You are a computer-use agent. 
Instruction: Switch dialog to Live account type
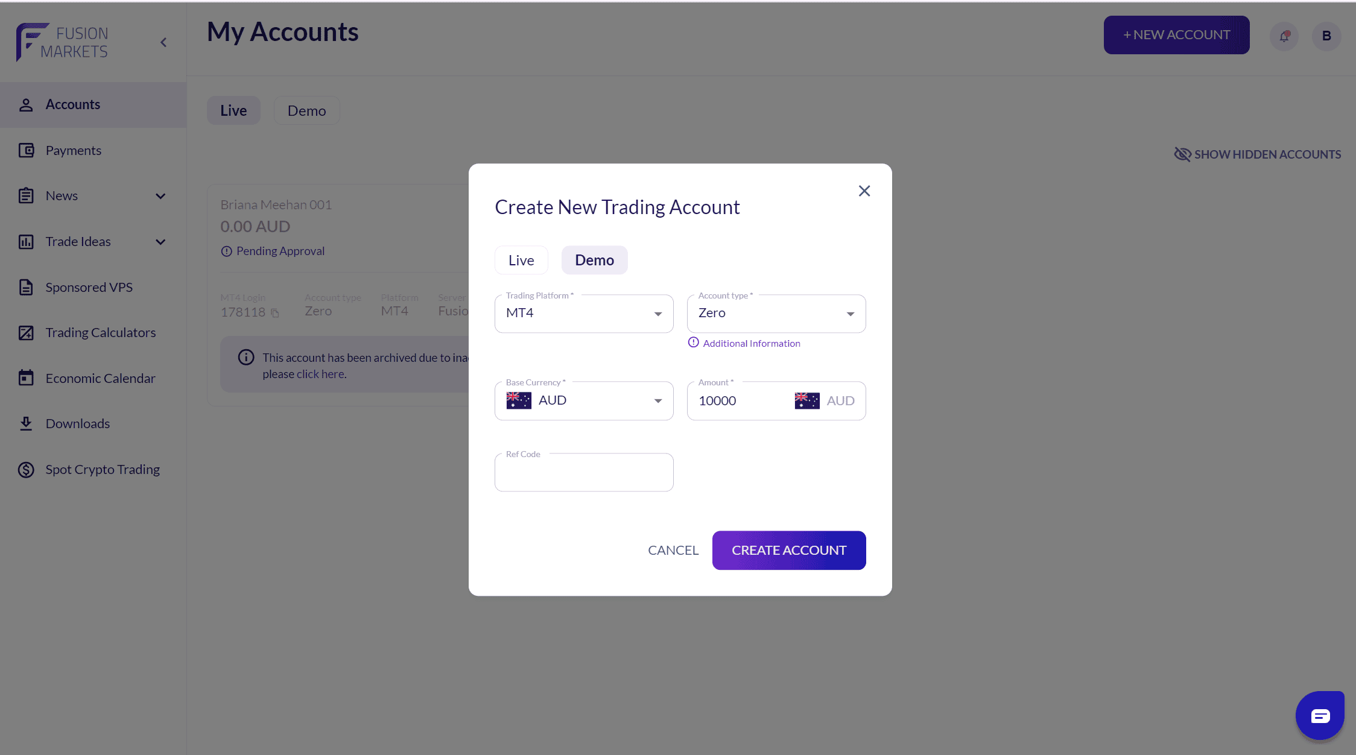click(521, 260)
